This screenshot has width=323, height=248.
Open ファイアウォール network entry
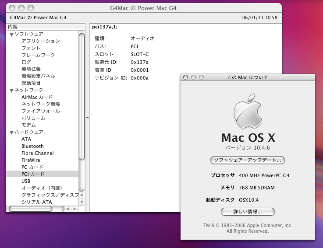[x=40, y=111]
